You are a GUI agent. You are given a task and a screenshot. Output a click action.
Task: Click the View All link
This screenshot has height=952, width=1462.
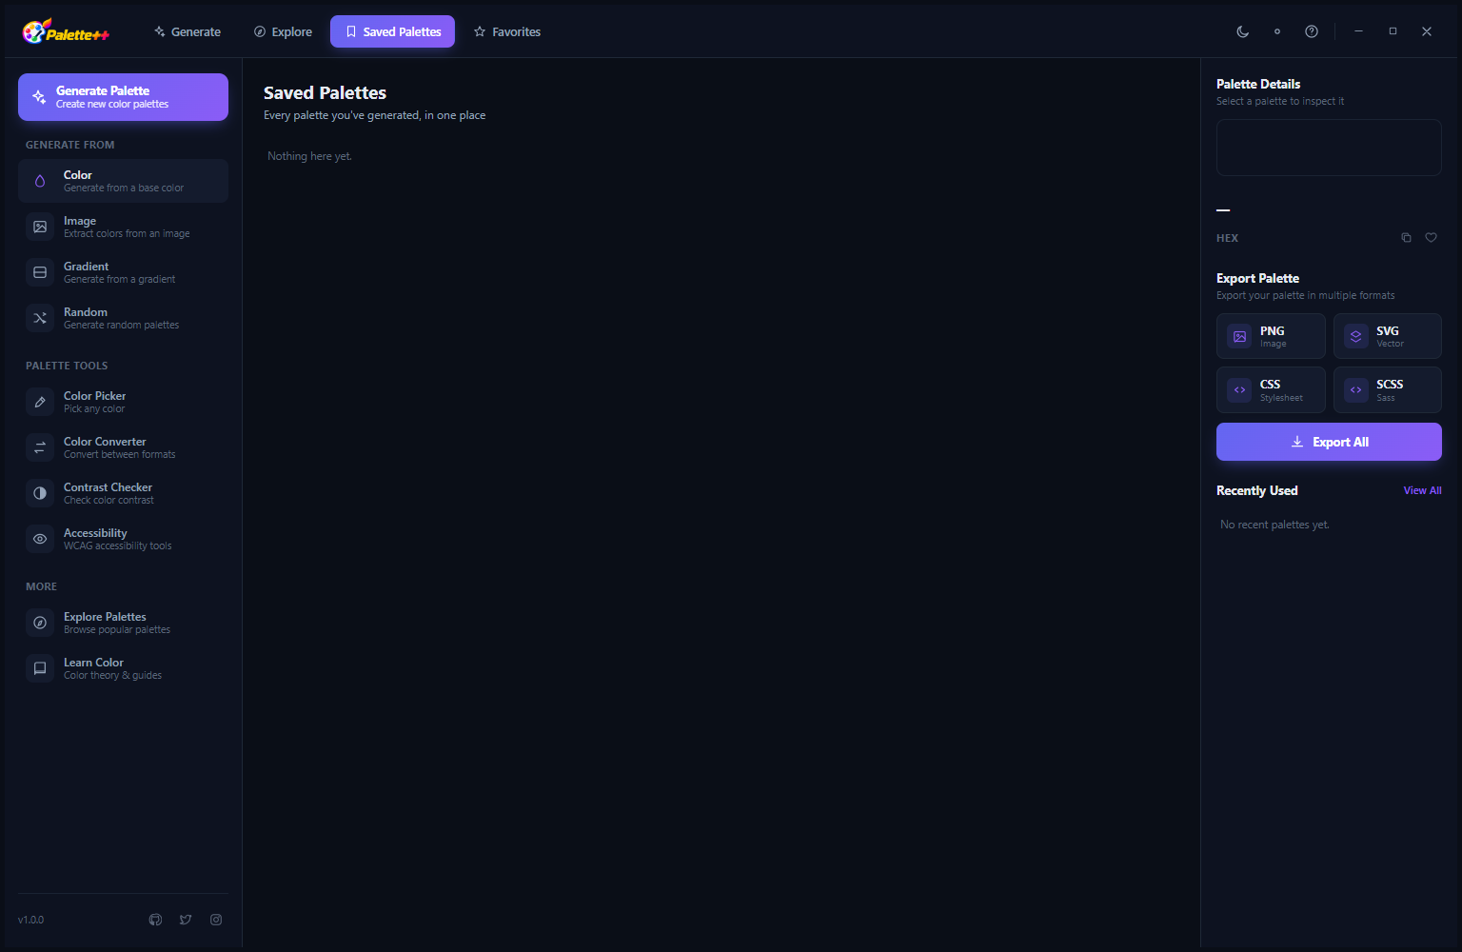[x=1422, y=491]
